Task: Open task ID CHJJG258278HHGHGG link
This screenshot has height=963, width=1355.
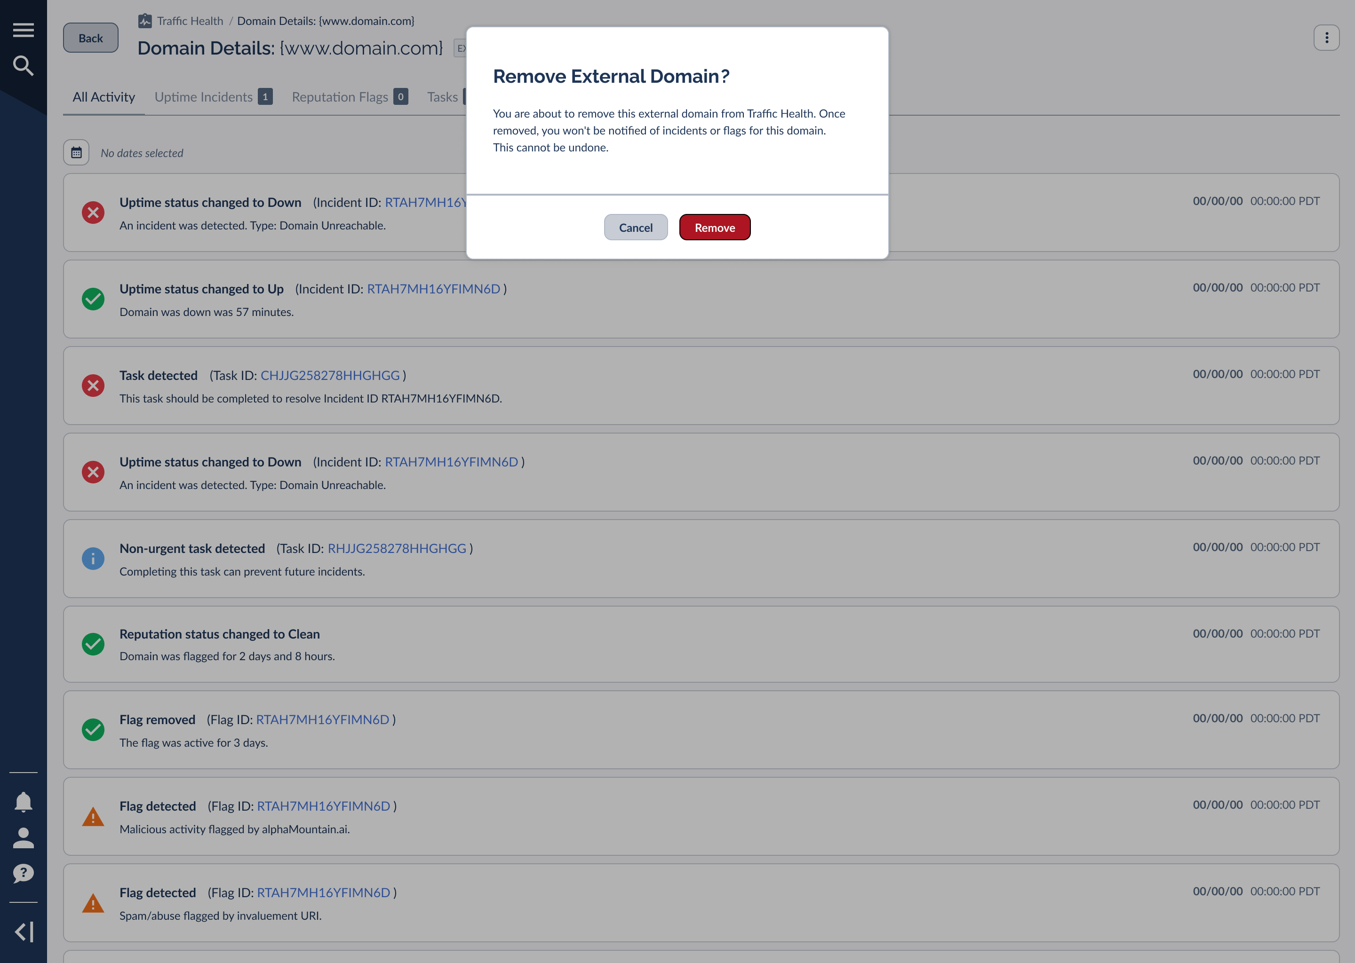Action: (330, 375)
